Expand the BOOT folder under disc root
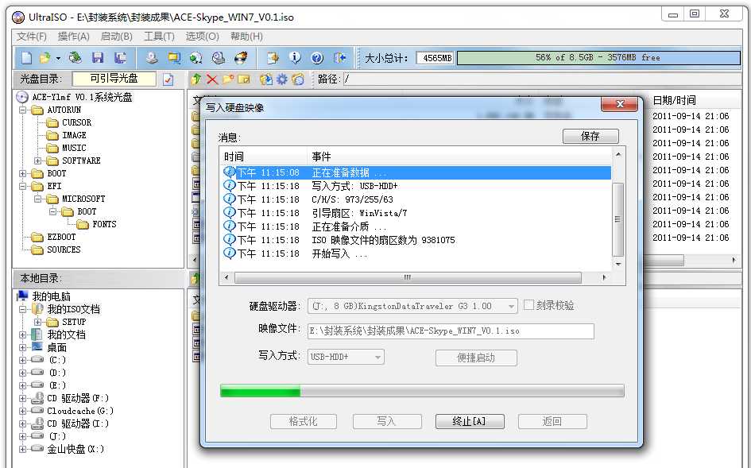Viewport: 751px width, 468px height. 22,173
